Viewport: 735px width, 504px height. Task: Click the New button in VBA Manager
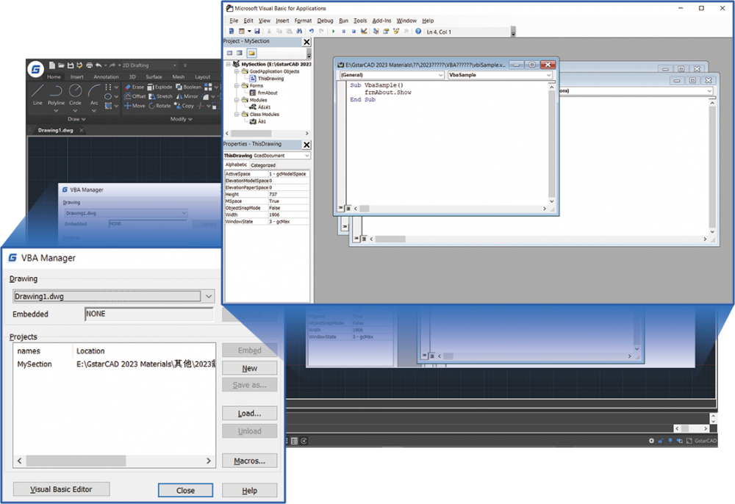click(249, 368)
